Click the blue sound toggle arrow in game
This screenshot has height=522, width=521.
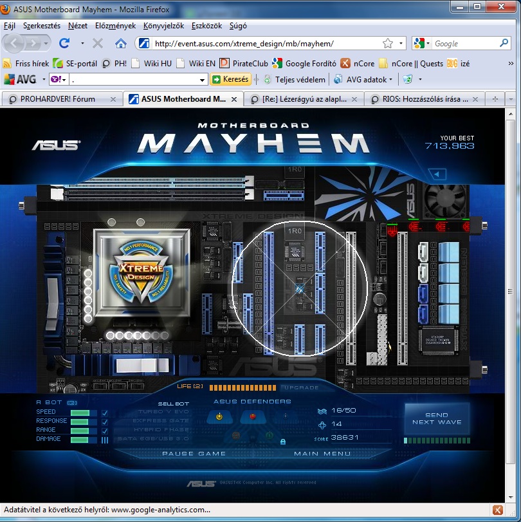pyautogui.click(x=437, y=174)
